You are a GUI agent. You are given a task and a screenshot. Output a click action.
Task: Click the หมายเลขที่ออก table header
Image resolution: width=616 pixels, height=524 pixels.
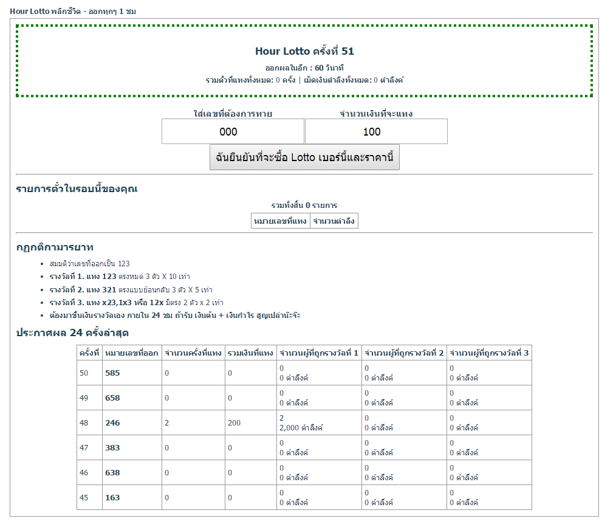click(x=132, y=353)
